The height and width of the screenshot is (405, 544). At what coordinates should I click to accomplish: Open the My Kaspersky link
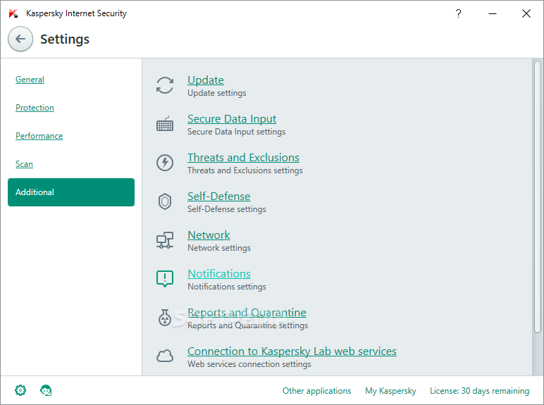pyautogui.click(x=390, y=391)
